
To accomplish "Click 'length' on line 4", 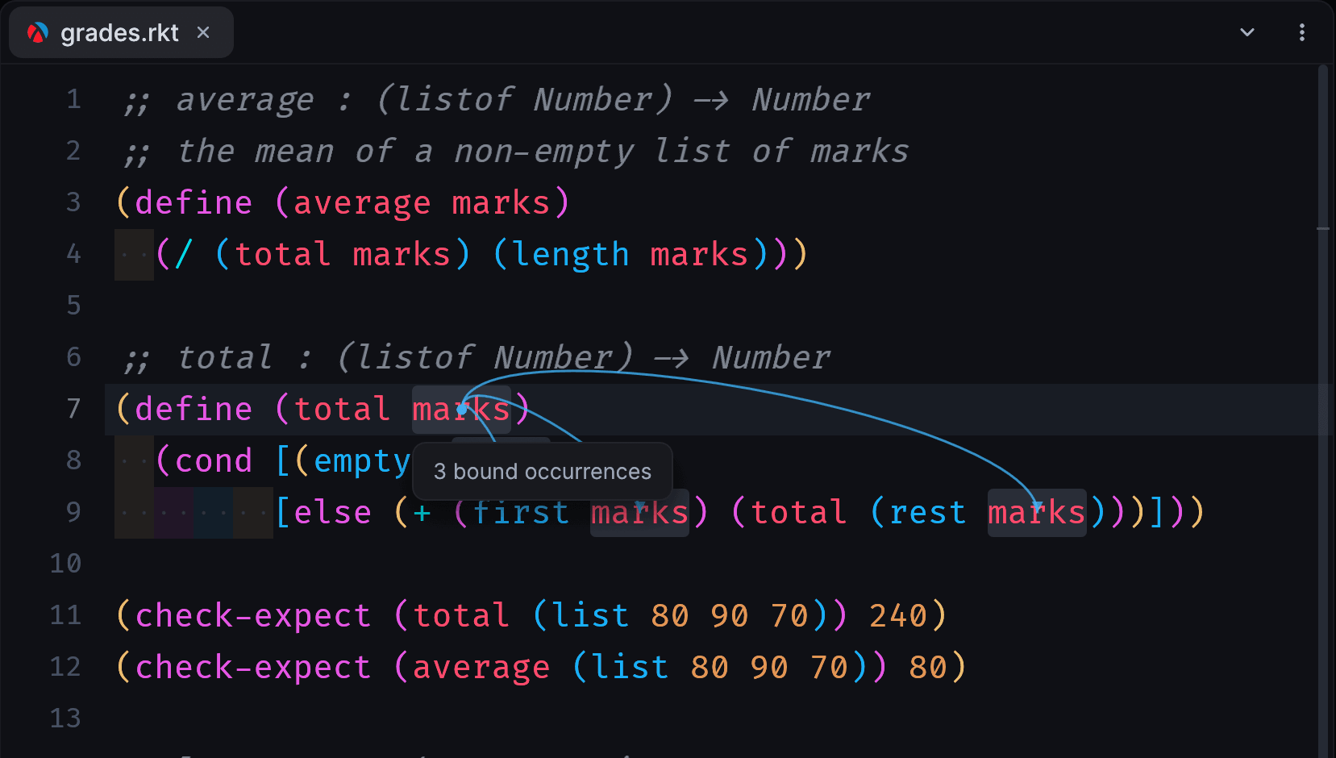I will [x=571, y=255].
